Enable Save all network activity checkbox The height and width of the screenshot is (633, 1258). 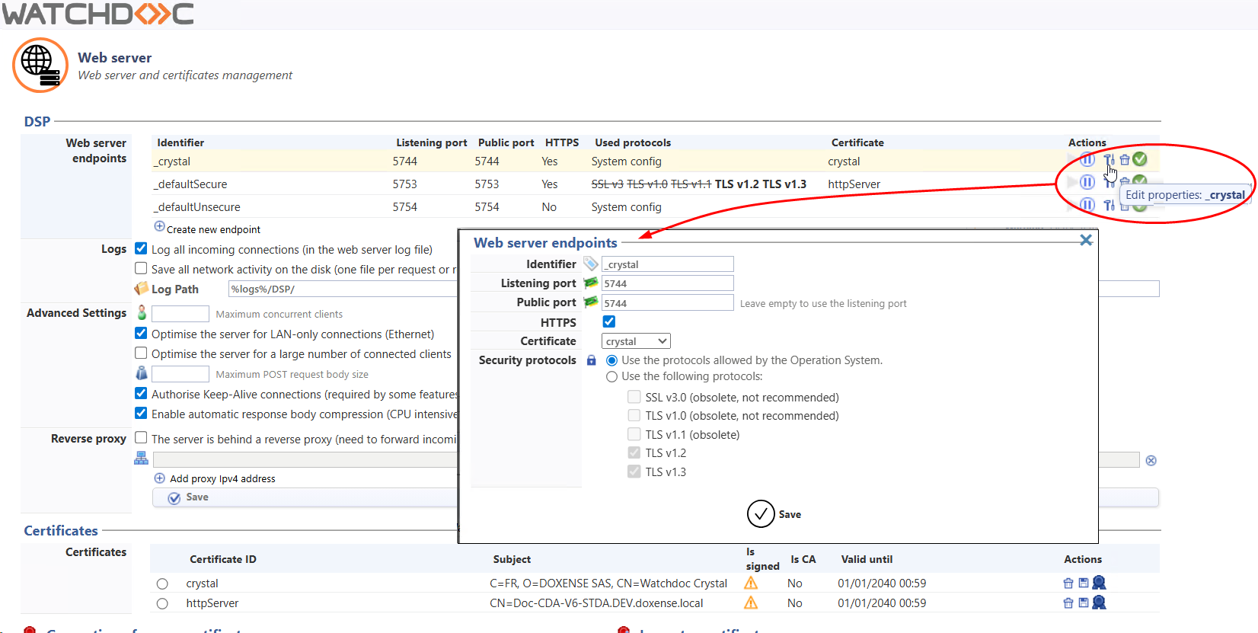click(141, 268)
